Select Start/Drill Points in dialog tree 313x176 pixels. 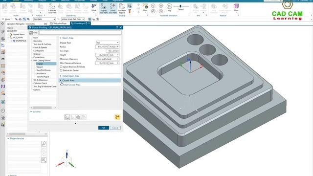(x=44, y=70)
